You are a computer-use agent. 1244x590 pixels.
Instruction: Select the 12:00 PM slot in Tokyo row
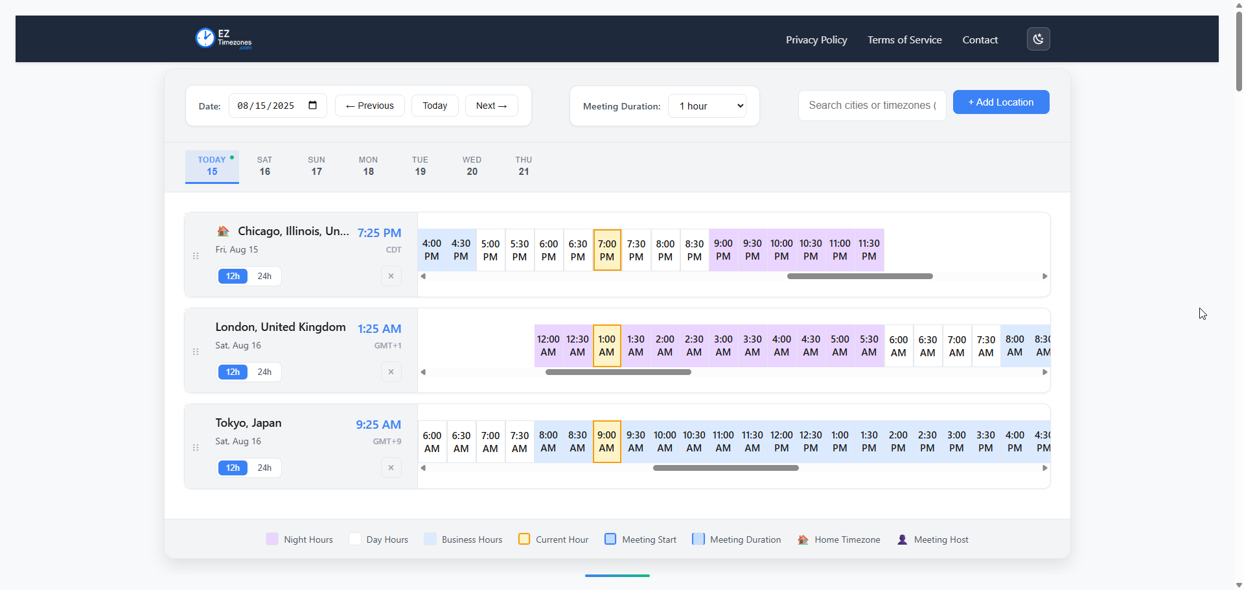(782, 442)
